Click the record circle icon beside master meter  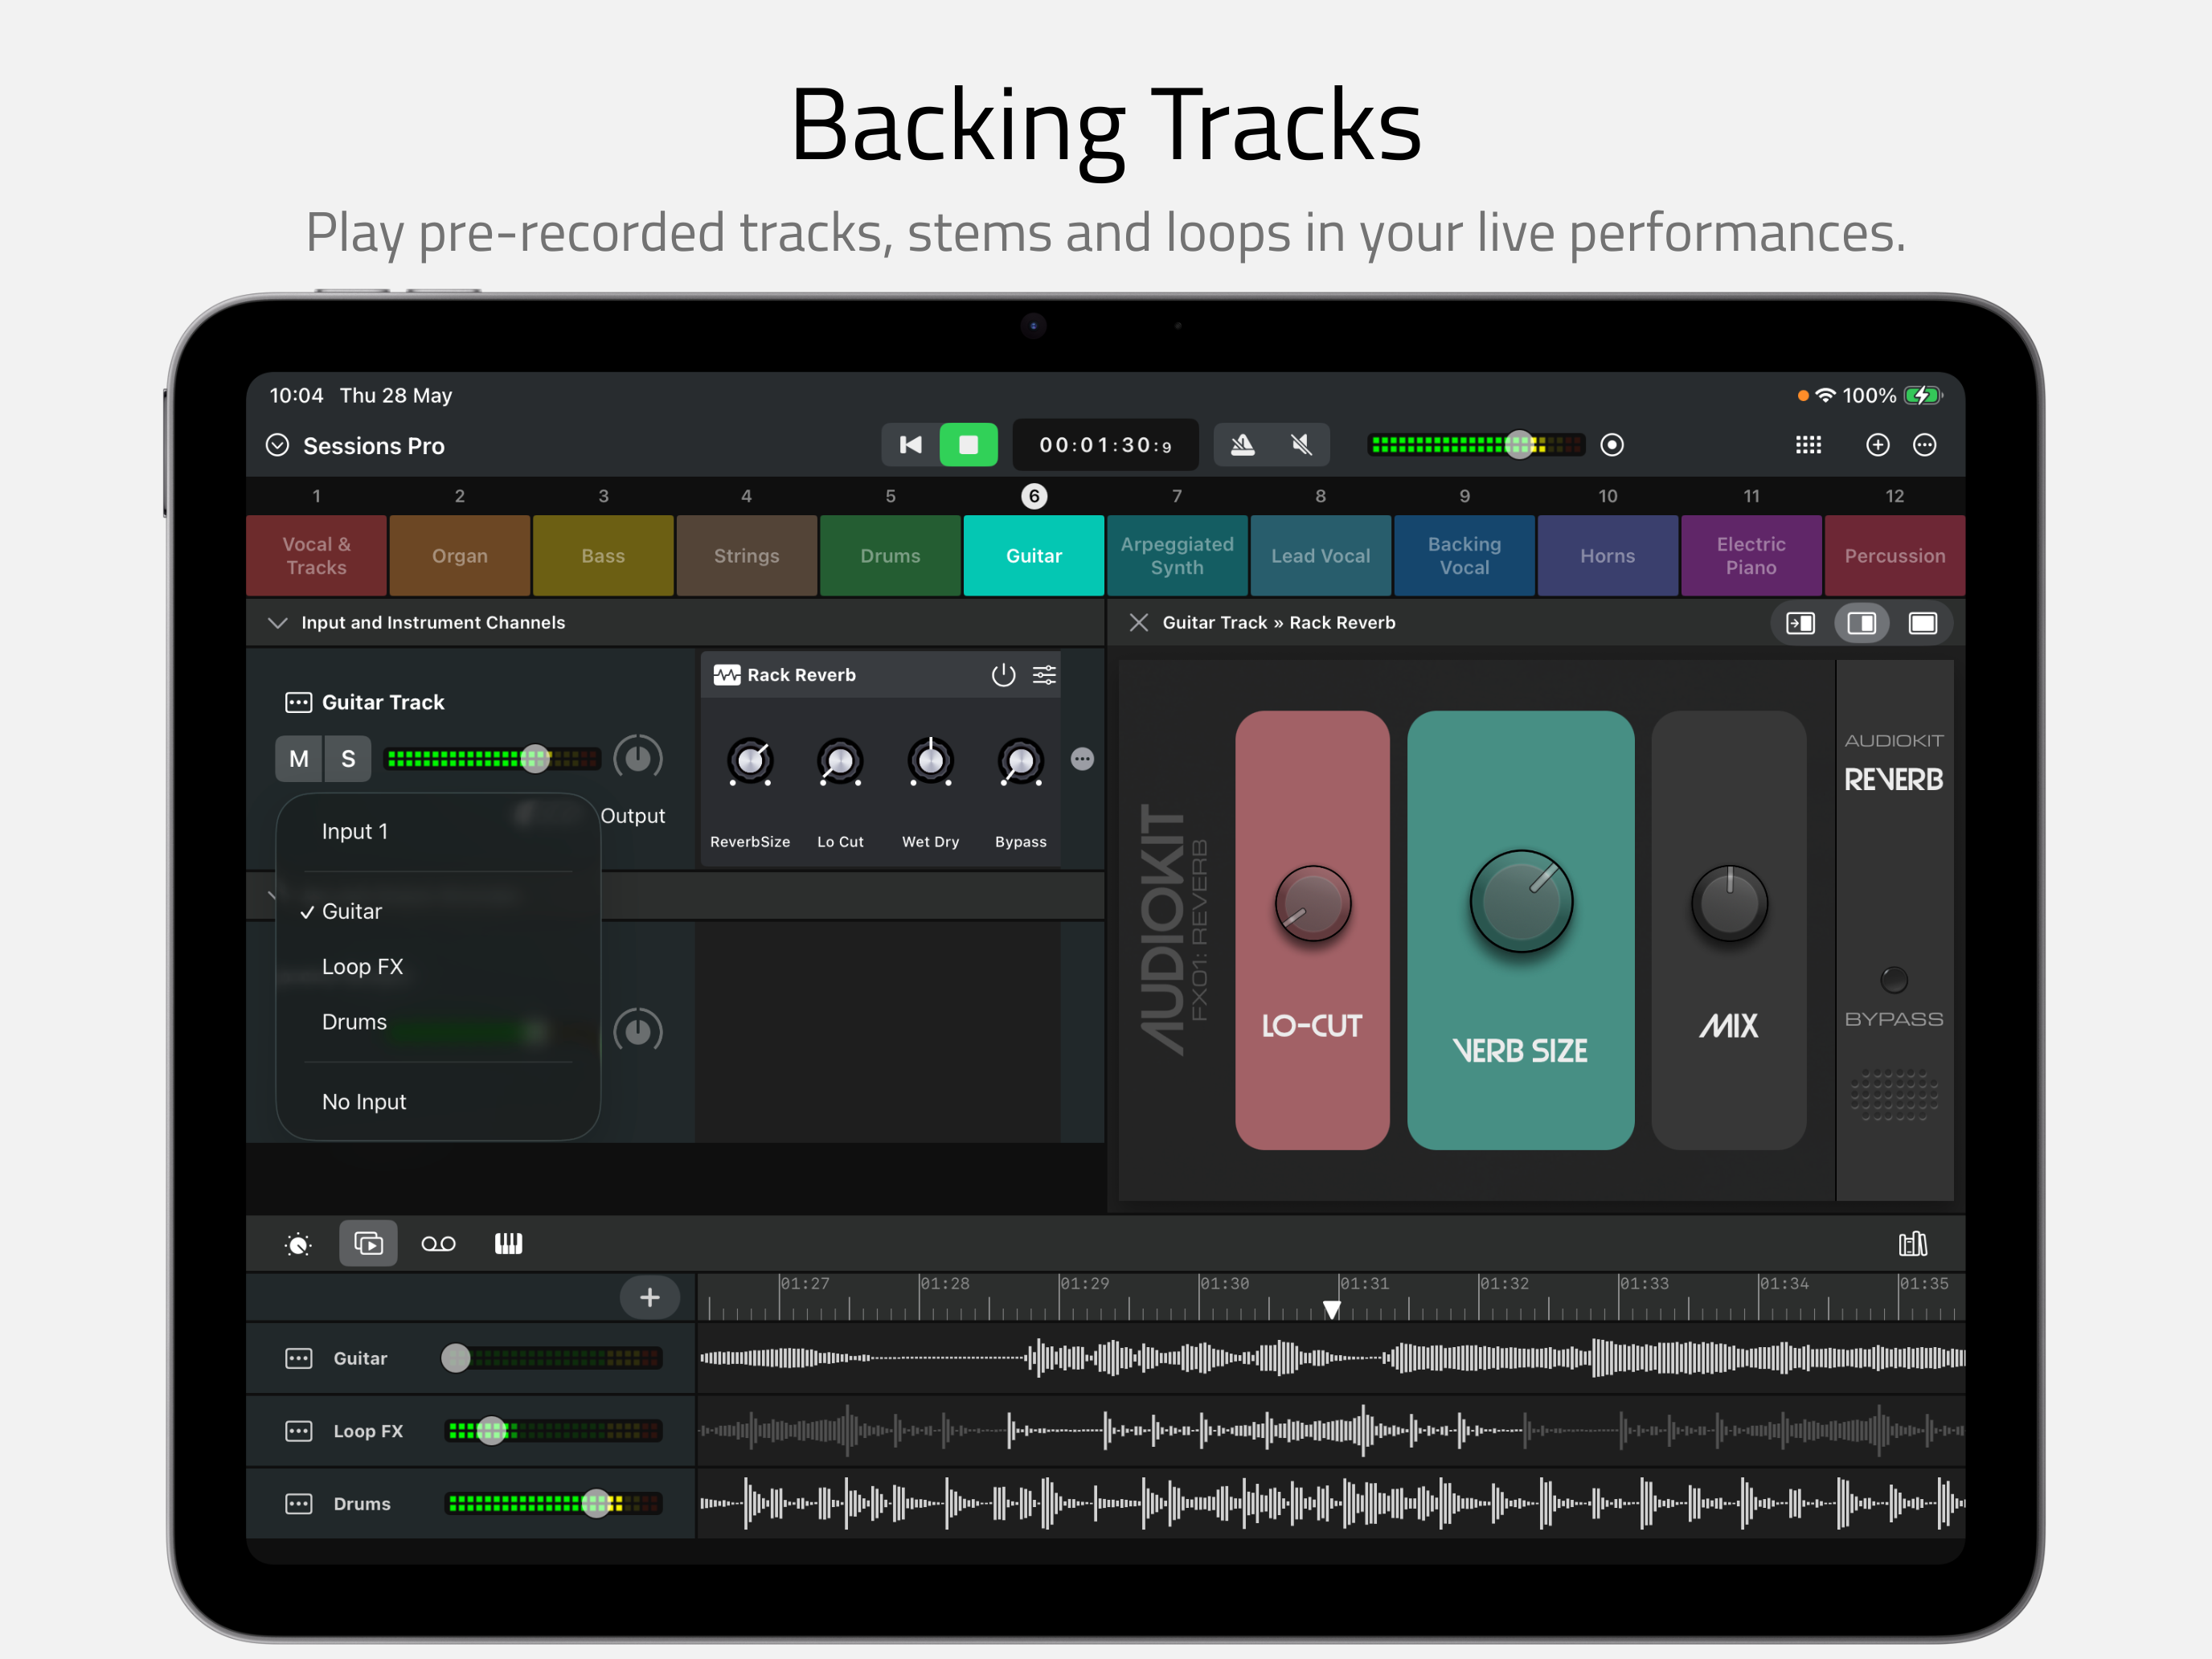(1611, 445)
